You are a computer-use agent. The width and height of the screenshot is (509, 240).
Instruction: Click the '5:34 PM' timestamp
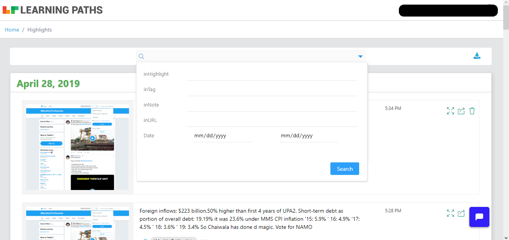393,108
